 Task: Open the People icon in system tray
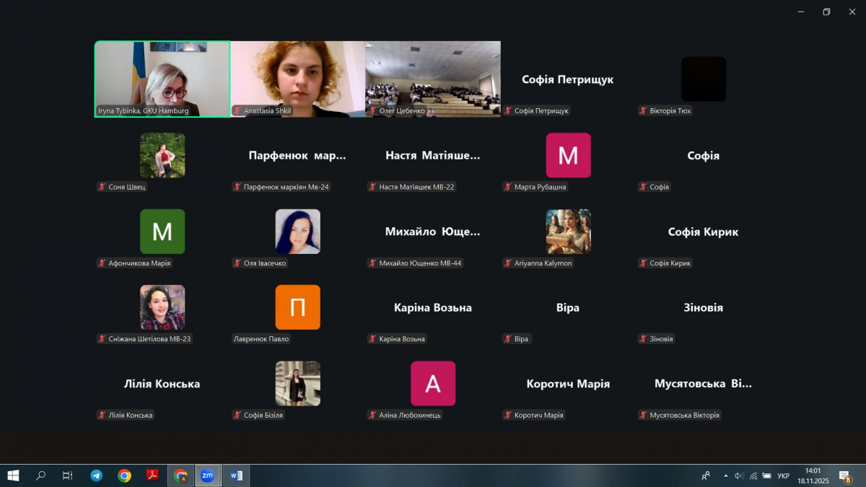[706, 475]
